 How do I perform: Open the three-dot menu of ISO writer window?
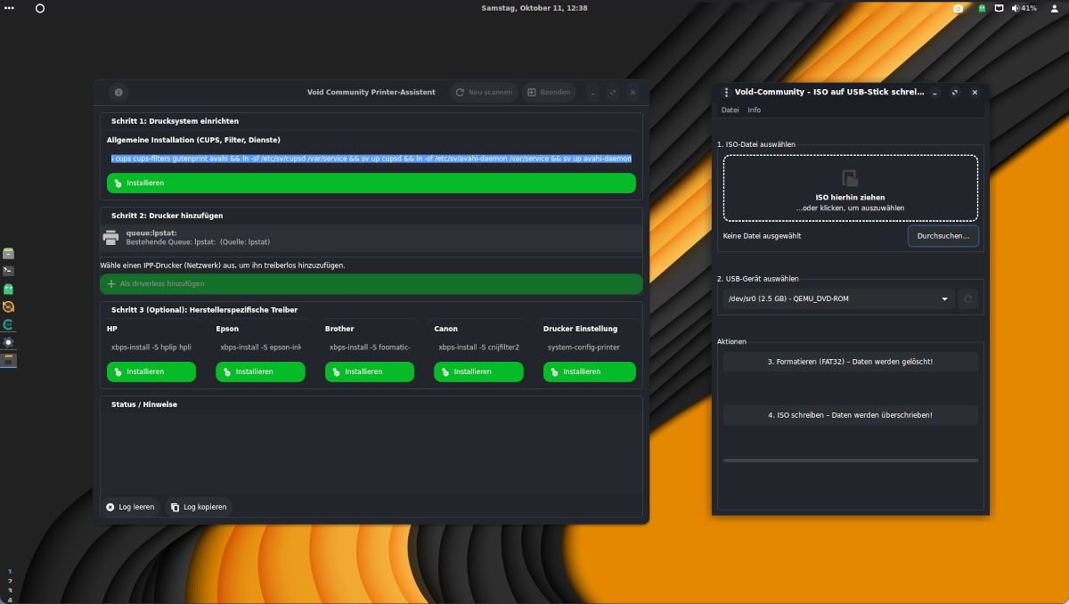(726, 92)
